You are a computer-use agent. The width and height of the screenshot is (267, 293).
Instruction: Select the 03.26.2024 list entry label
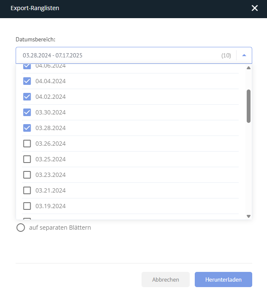coord(50,144)
